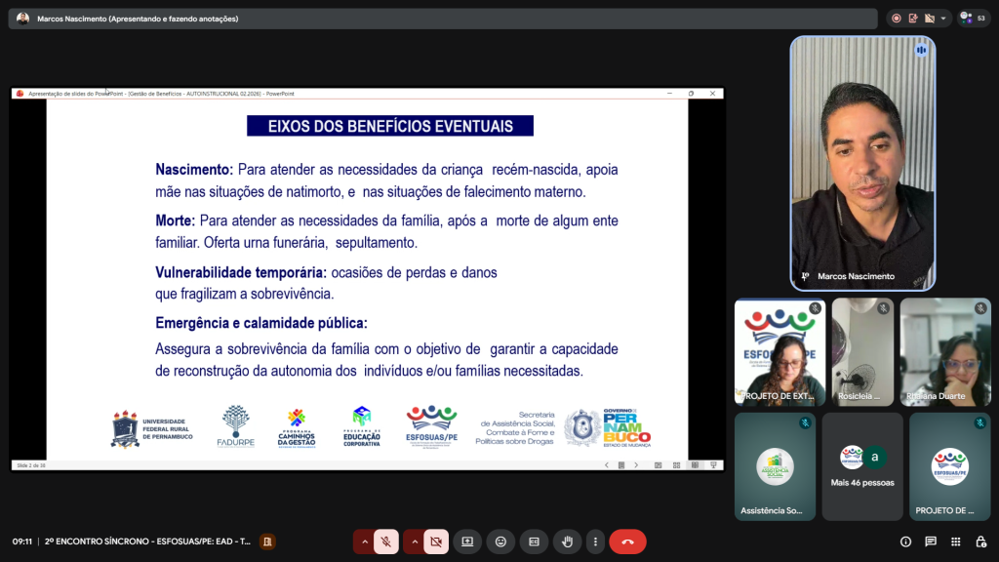Turn on the camera
Viewport: 999px width, 562px height.
point(436,542)
